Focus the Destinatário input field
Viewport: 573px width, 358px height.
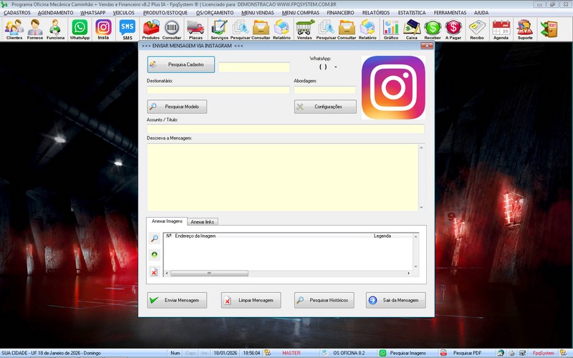[218, 90]
